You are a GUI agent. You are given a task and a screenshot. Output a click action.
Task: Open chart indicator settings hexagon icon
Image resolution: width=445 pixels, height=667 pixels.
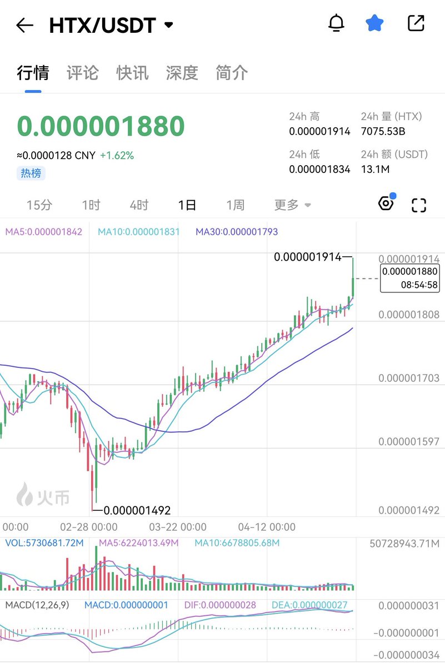(386, 203)
